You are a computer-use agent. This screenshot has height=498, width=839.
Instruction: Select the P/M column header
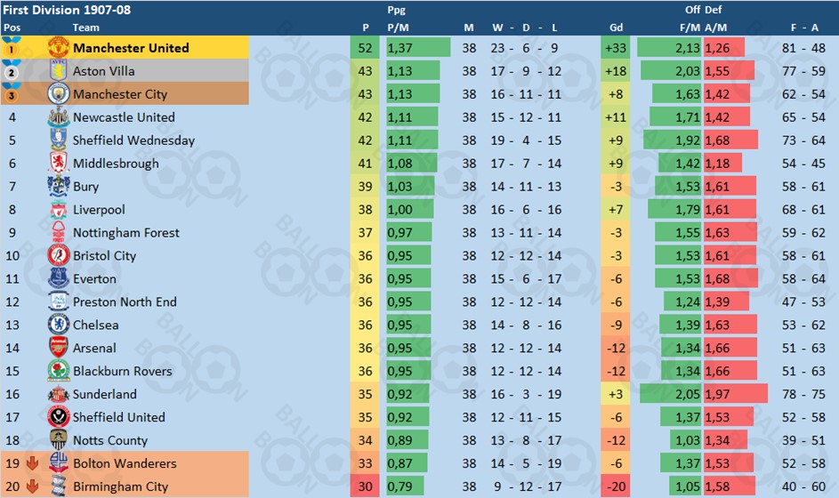[398, 28]
